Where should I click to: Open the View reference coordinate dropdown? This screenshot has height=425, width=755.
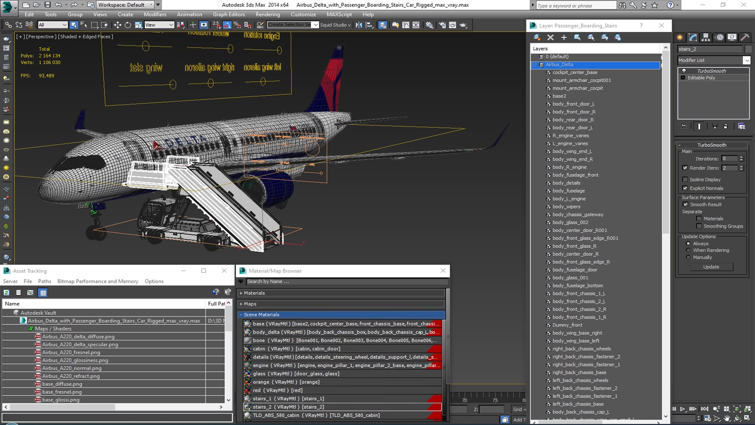159,25
